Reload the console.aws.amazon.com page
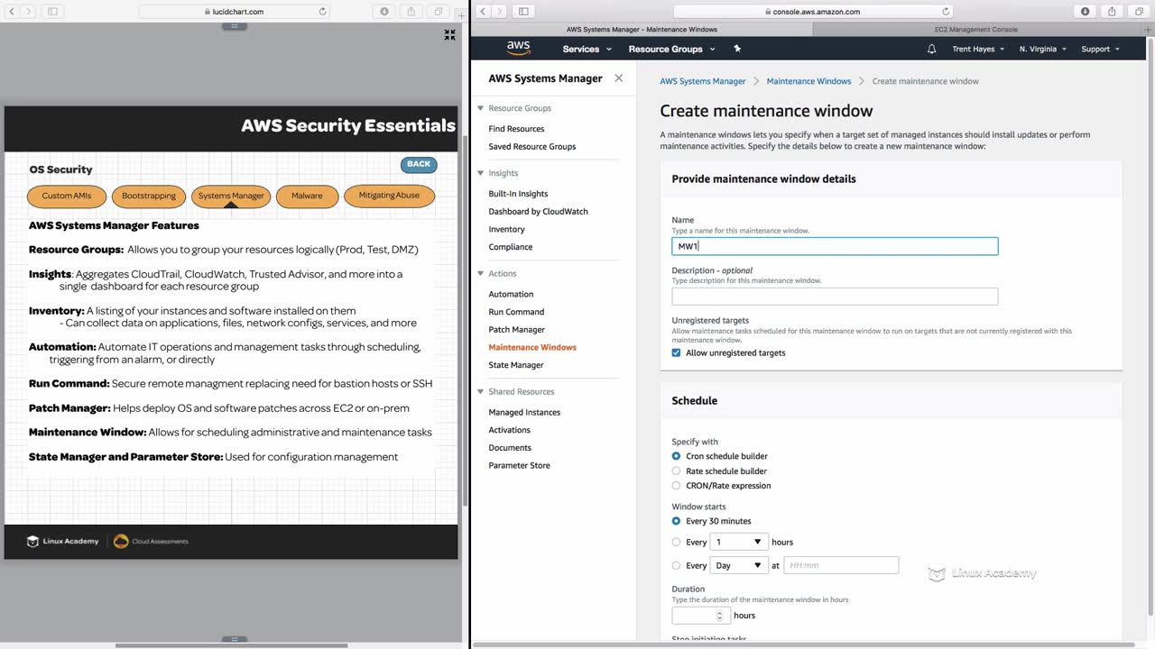The image size is (1155, 649). (946, 12)
